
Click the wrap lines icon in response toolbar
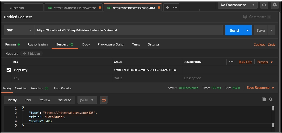(104, 100)
